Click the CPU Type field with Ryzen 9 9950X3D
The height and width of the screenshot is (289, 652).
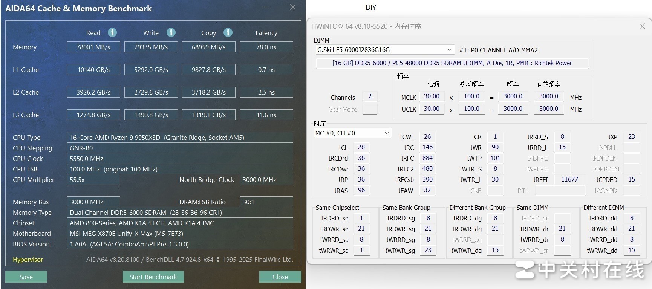click(x=180, y=138)
